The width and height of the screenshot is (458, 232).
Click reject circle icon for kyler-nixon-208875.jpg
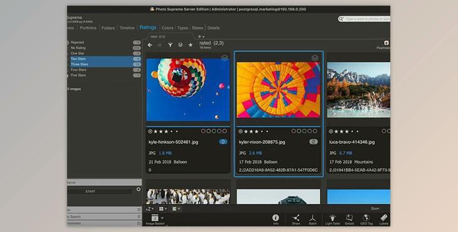tap(240, 132)
